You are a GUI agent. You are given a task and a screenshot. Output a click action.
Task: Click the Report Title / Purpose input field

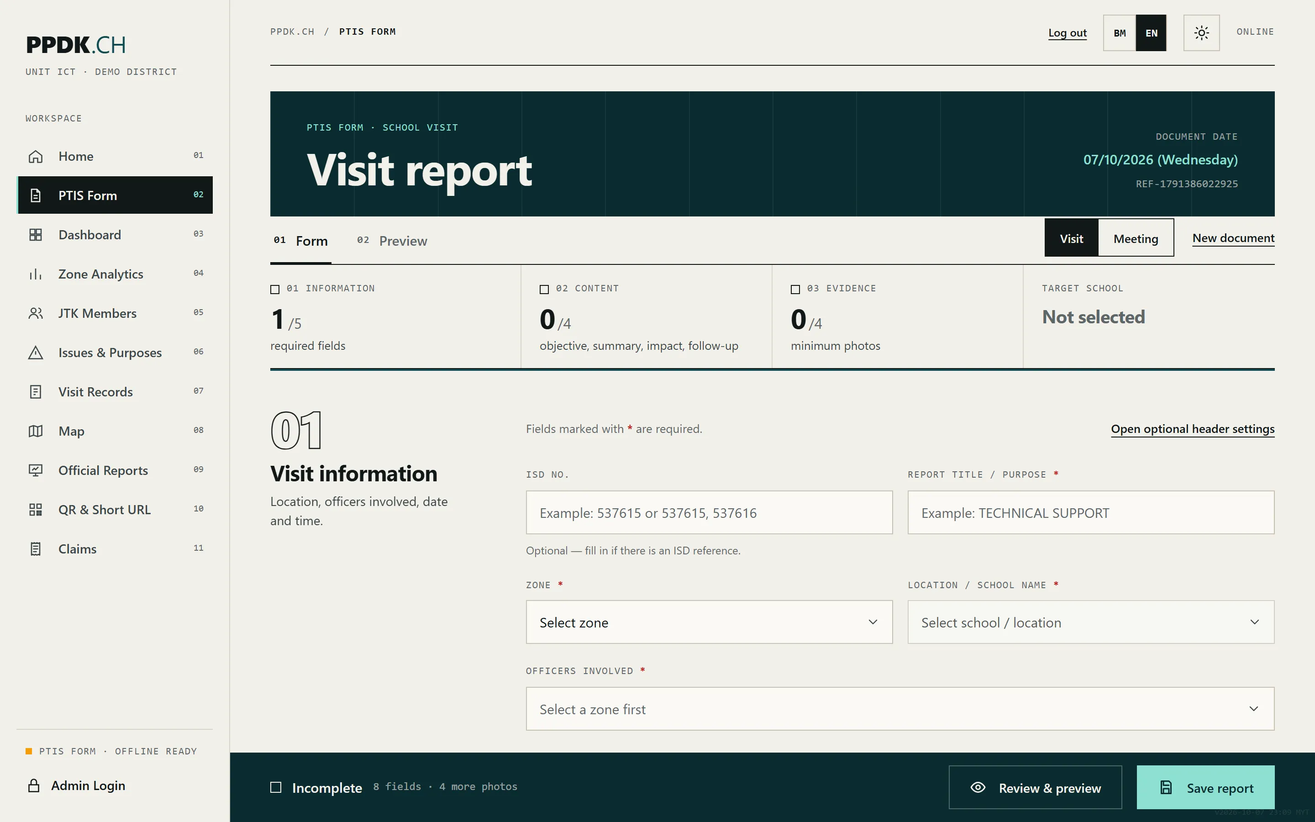[x=1090, y=513]
